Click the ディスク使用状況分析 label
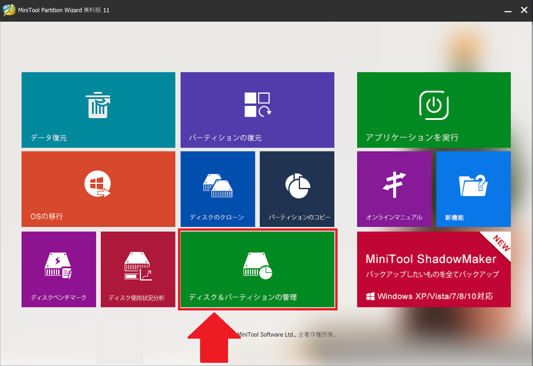Screen dimensions: 533x366 [x=136, y=298]
